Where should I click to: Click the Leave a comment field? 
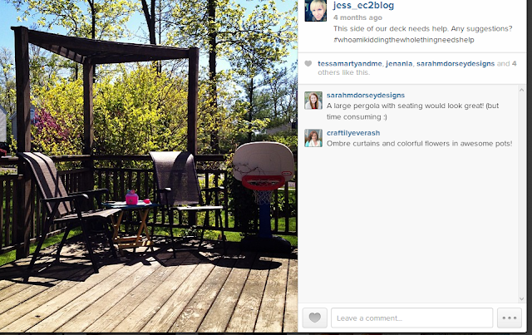click(412, 318)
